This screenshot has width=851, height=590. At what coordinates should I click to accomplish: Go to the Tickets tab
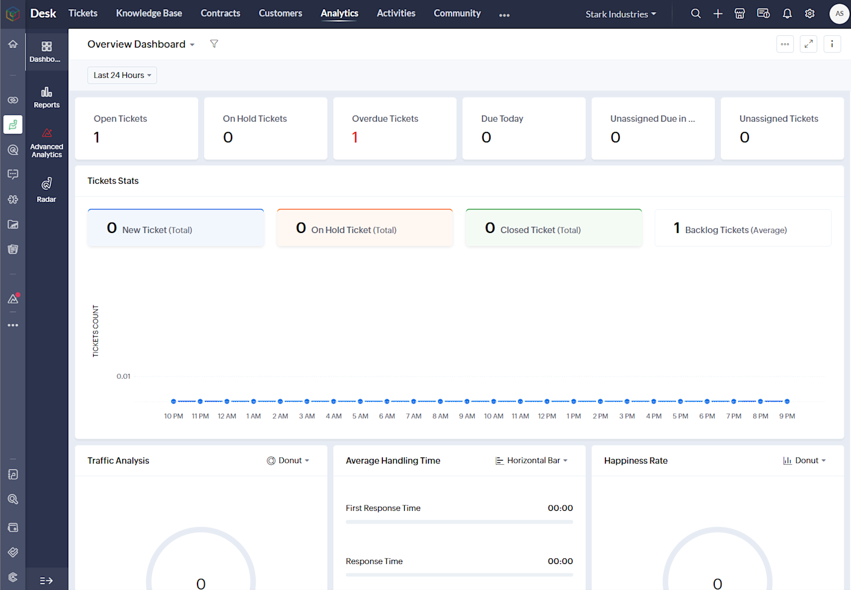click(83, 13)
